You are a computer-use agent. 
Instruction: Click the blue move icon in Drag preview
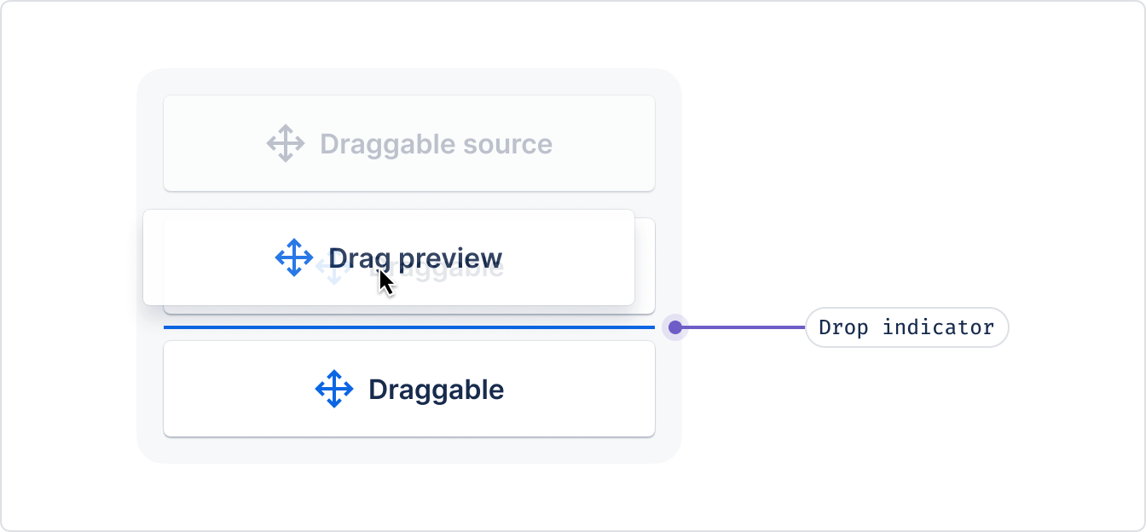click(x=294, y=257)
